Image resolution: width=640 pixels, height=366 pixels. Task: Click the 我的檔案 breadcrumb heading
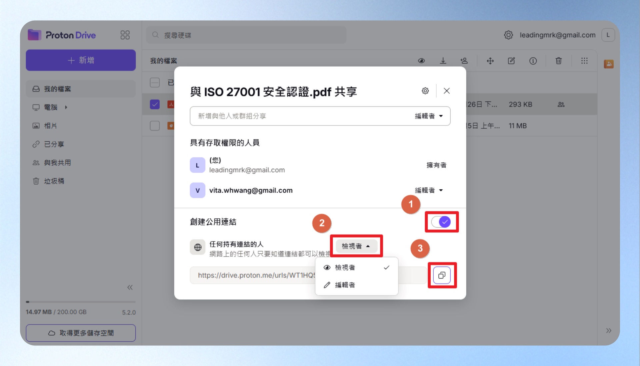pyautogui.click(x=163, y=61)
